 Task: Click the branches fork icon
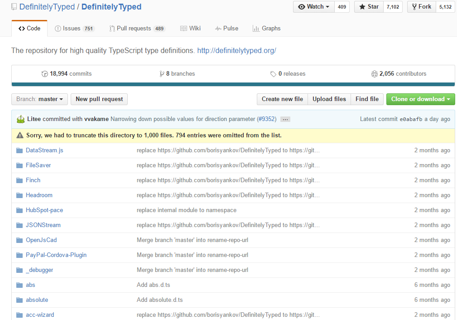162,74
